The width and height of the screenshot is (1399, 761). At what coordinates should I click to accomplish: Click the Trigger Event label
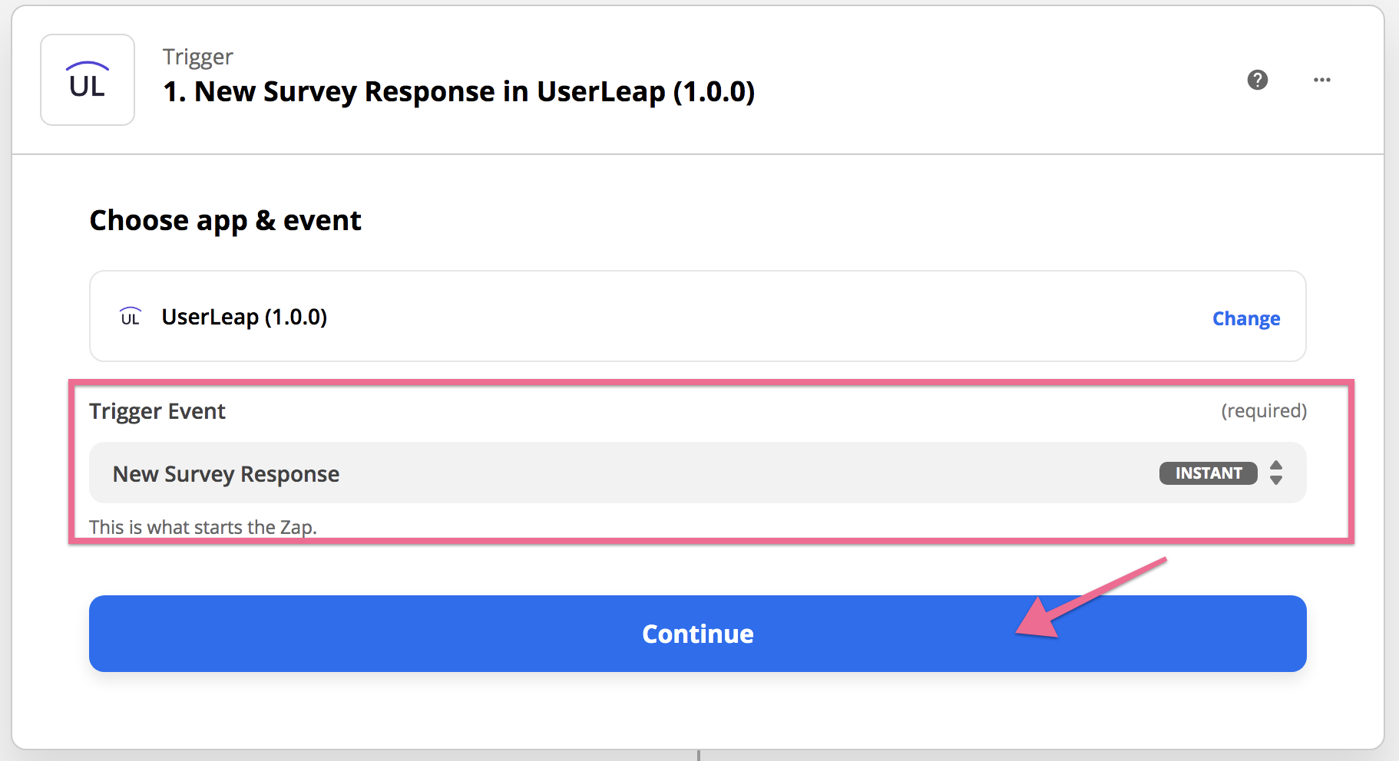point(157,411)
